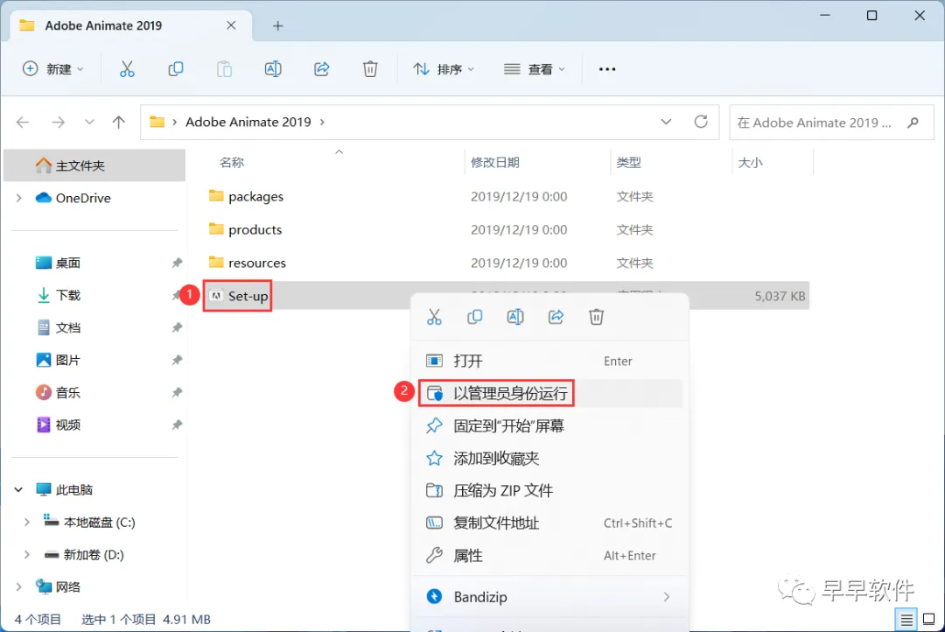
Task: Click the Delete icon in the context menu
Action: 596,317
